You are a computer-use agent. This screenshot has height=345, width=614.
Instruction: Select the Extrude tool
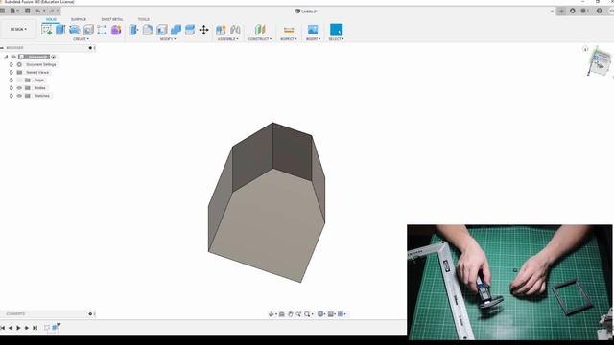click(x=60, y=30)
